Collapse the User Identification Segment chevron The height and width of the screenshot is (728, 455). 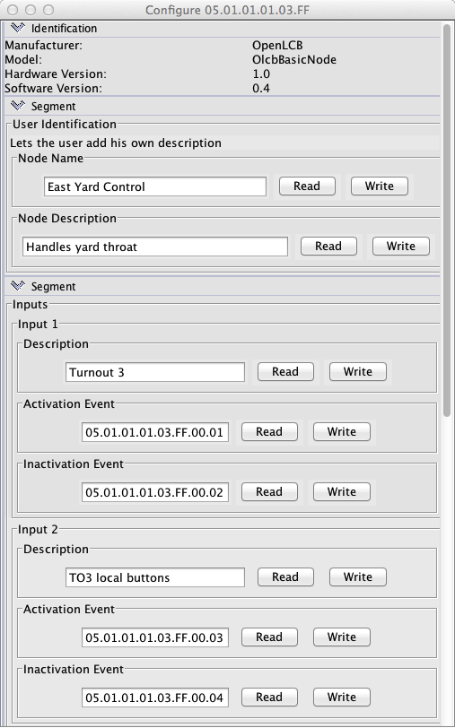pos(17,106)
